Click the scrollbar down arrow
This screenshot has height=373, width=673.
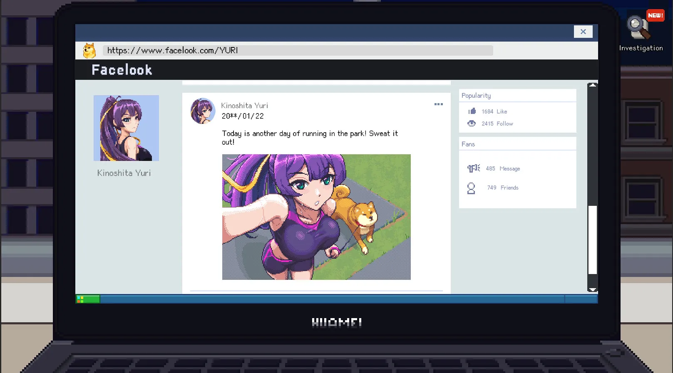593,289
